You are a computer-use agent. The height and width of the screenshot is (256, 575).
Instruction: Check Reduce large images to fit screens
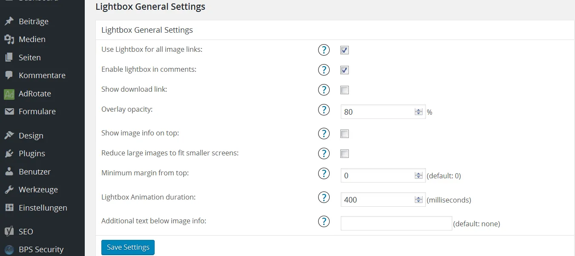coord(345,154)
